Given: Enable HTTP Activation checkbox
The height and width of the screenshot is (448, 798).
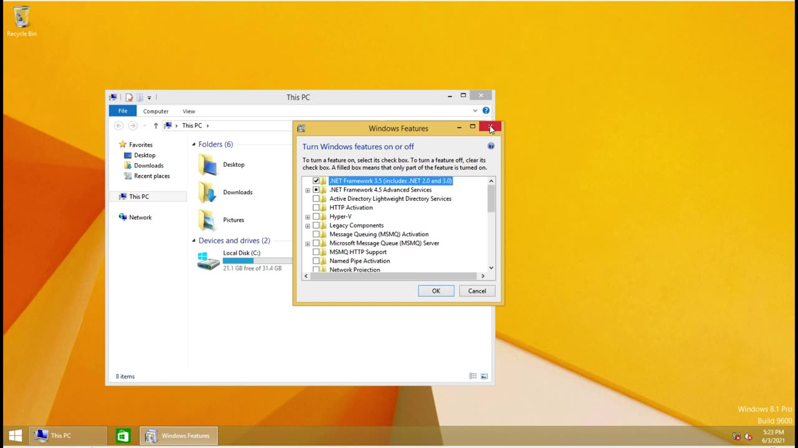Looking at the screenshot, I should coord(316,208).
